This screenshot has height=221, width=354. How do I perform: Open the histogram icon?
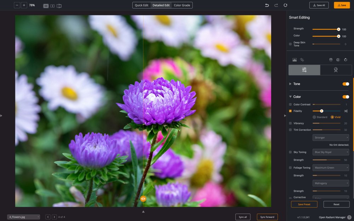(x=295, y=60)
